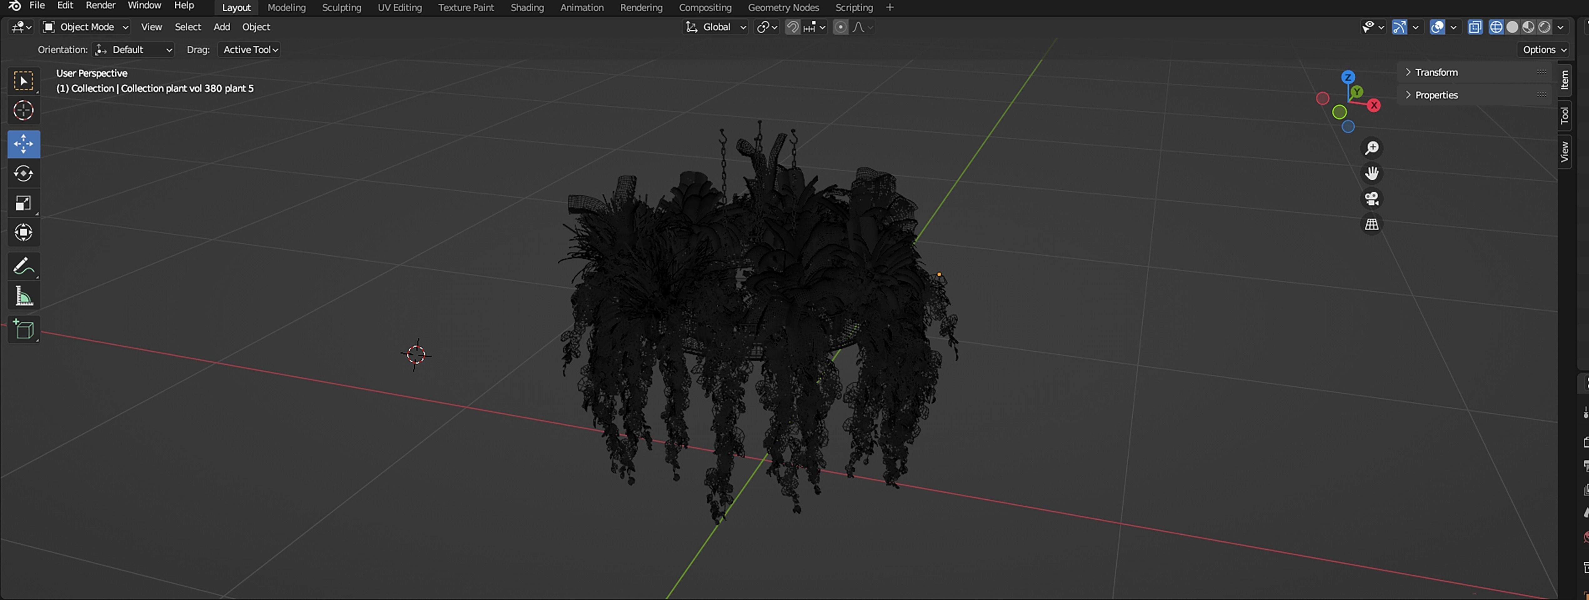This screenshot has height=600, width=1589.
Task: Select the Select Box tool
Action: point(23,81)
